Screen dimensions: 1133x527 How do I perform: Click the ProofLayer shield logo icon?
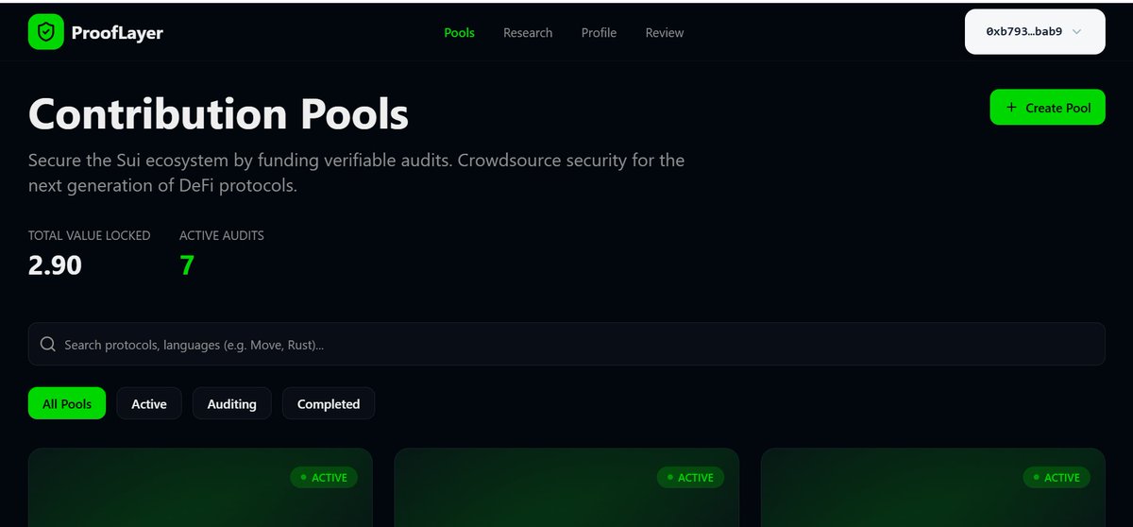coord(46,32)
